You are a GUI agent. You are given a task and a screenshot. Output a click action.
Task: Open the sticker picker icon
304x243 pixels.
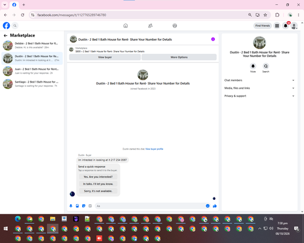[84, 206]
